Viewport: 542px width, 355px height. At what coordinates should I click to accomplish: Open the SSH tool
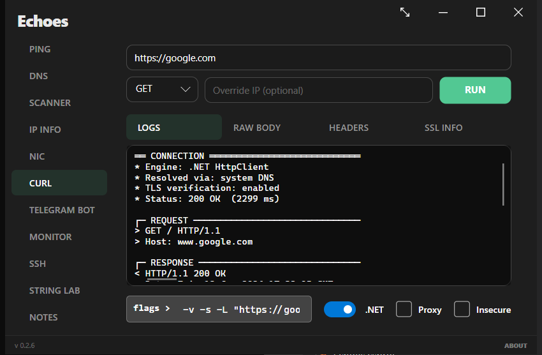38,264
